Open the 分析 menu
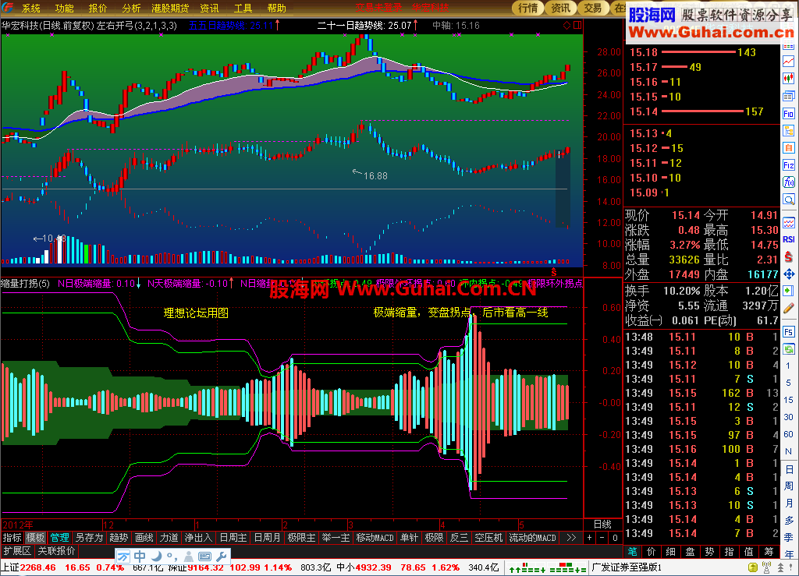This screenshot has width=799, height=576. tap(131, 8)
